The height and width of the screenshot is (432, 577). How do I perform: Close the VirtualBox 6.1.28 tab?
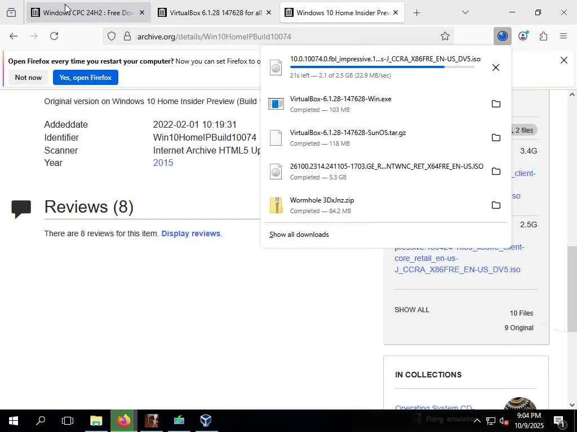click(x=269, y=12)
